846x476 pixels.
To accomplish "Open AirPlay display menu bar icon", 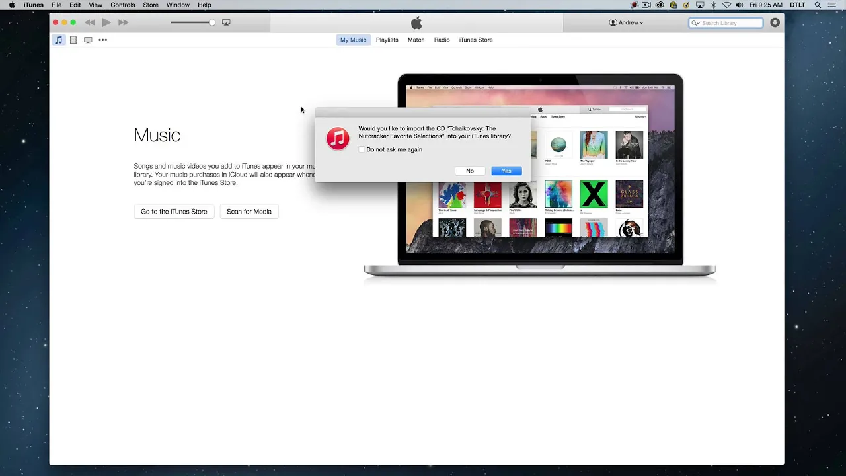I will pyautogui.click(x=700, y=5).
